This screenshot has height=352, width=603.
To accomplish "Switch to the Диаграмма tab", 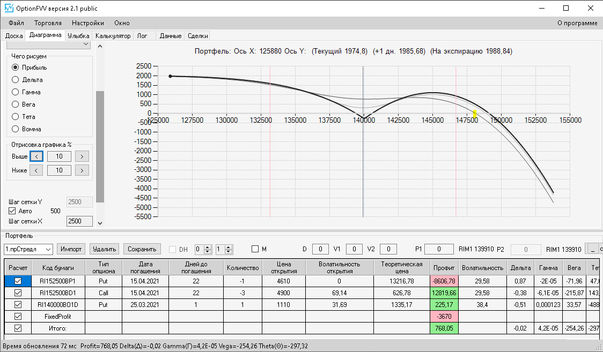I will tap(46, 35).
